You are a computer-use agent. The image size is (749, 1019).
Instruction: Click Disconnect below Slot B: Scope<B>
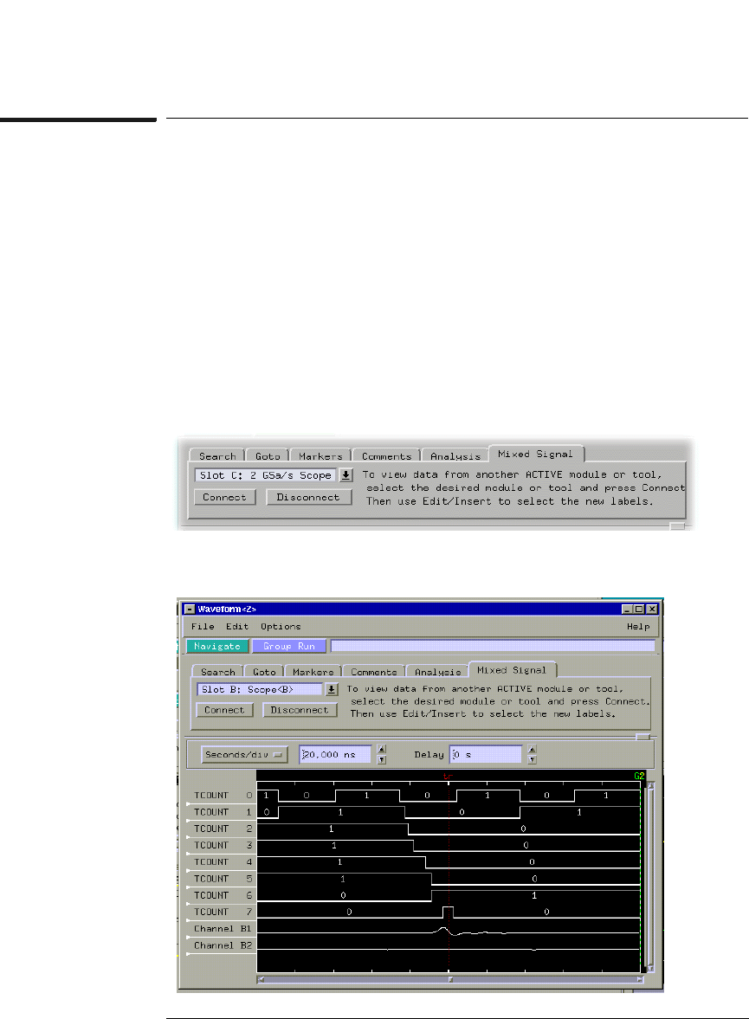tap(300, 710)
